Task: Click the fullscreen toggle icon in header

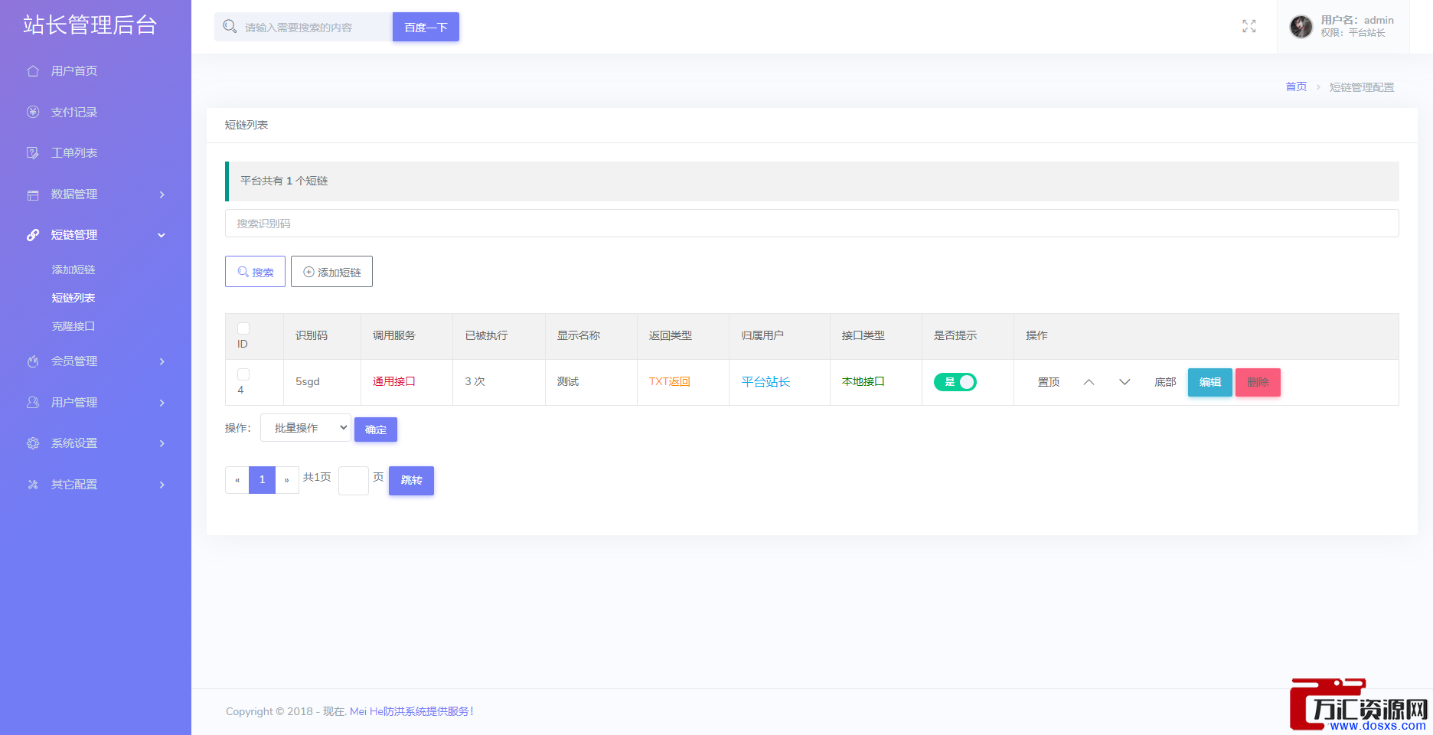Action: point(1249,27)
